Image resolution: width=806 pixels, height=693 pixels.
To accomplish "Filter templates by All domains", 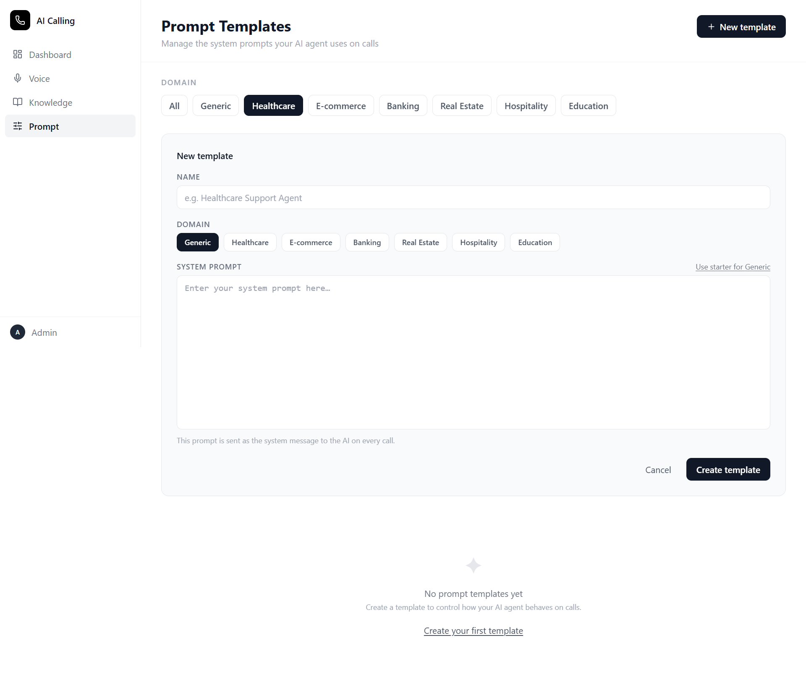I will [x=174, y=106].
